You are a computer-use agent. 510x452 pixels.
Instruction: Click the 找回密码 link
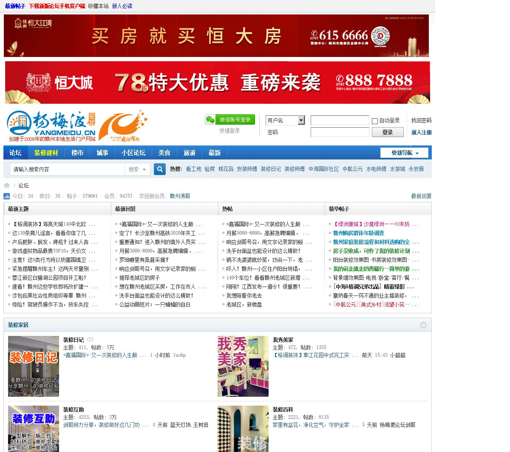[x=421, y=121]
